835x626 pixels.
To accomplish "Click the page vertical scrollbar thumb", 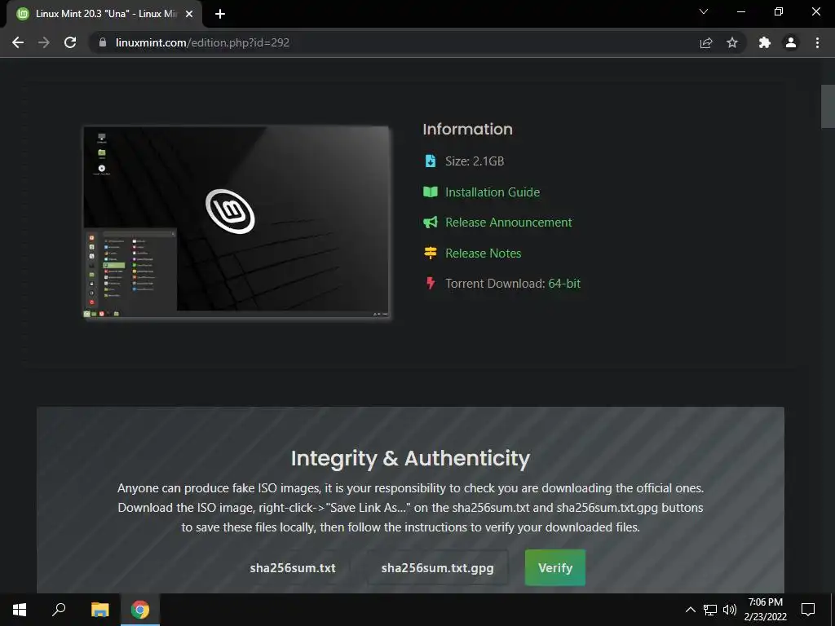I will [828, 107].
